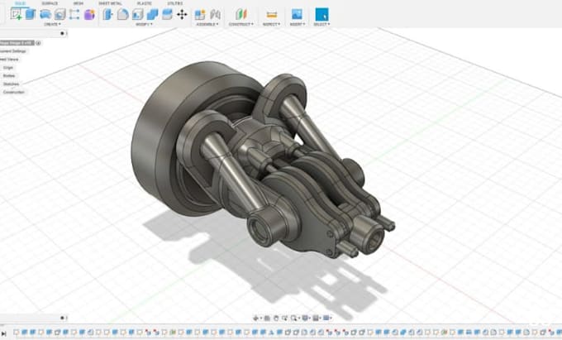Click the timeline play control

point(4,334)
